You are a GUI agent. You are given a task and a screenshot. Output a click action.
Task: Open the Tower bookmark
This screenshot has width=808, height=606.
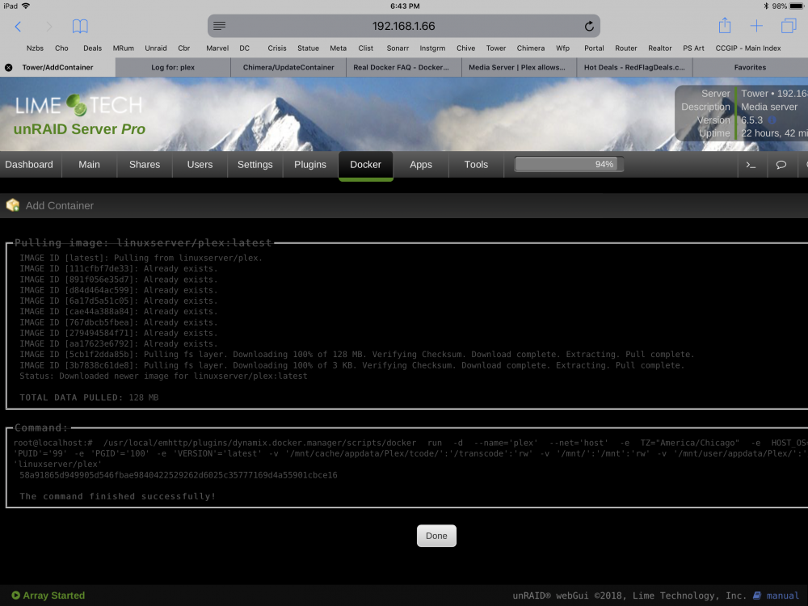[496, 48]
